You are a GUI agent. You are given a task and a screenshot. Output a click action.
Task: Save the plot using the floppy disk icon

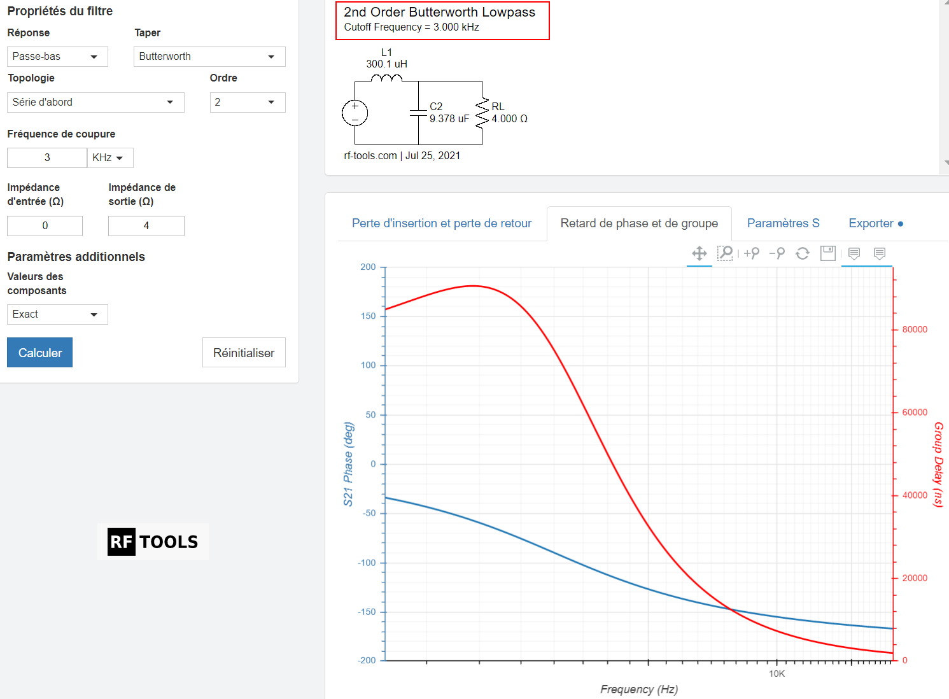click(x=828, y=253)
